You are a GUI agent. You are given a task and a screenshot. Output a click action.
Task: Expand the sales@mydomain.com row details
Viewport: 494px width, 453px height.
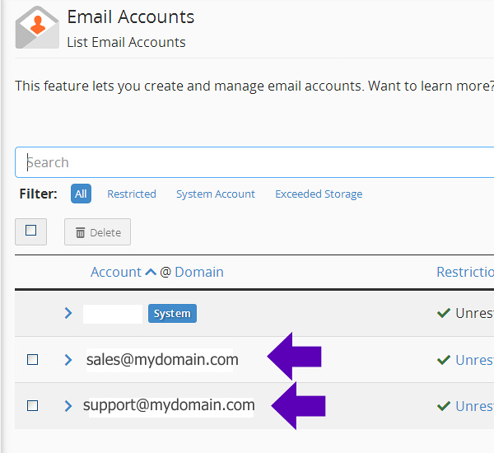[x=68, y=360]
